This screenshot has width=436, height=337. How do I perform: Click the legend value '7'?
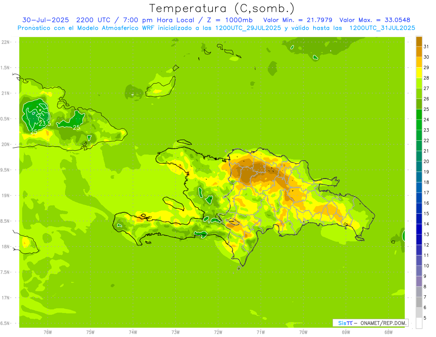(x=425, y=297)
